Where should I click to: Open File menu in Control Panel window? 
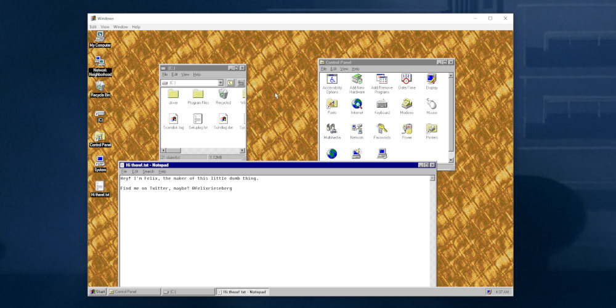pos(324,69)
